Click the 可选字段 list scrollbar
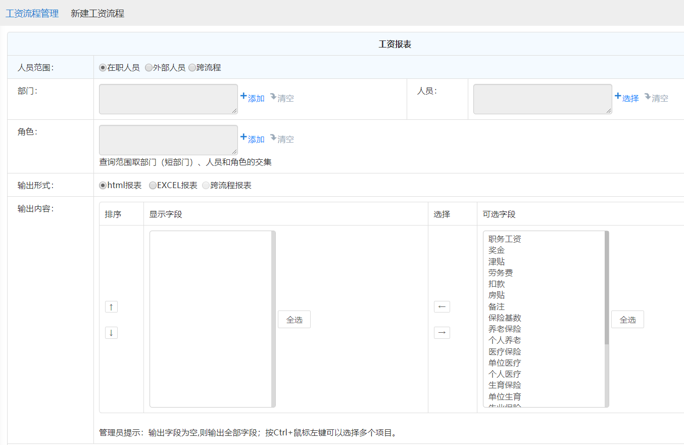This screenshot has width=684, height=445. (x=607, y=288)
